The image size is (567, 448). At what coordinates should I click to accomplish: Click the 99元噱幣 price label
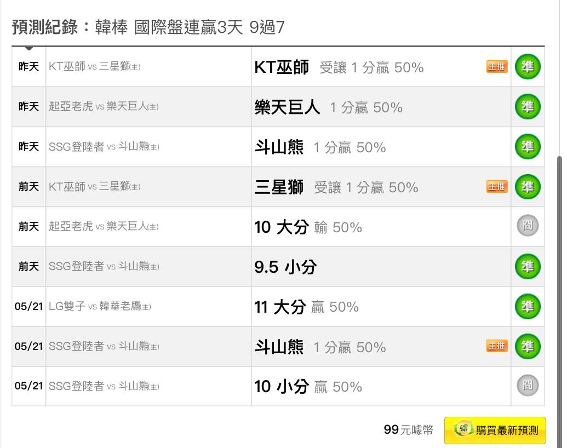click(408, 430)
